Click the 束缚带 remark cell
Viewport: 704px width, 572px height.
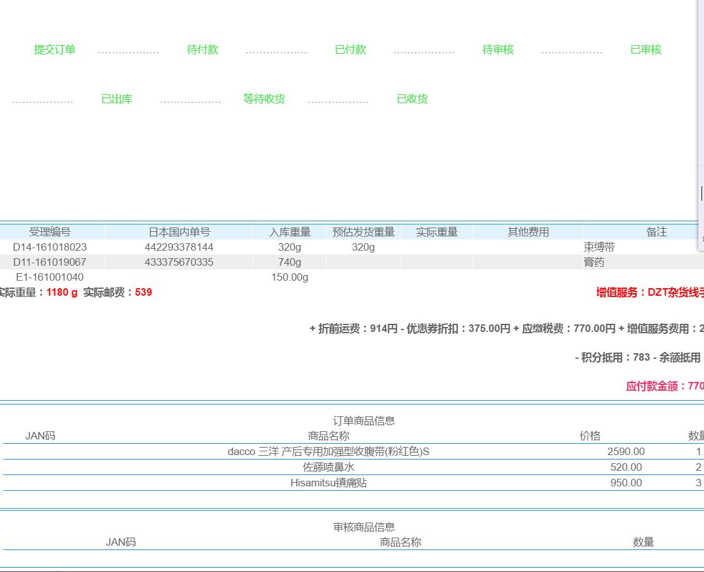599,247
